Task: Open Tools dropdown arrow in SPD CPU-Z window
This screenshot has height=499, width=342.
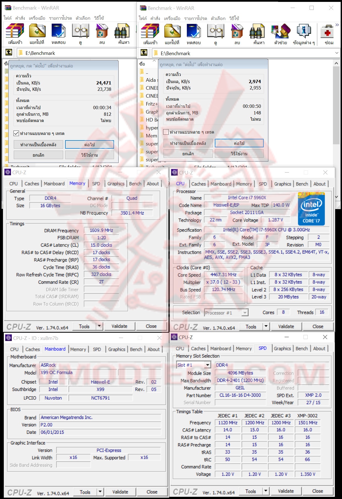Action: (x=266, y=491)
